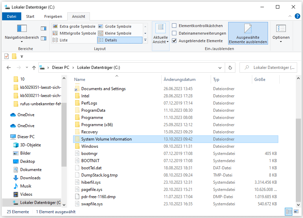Screen dimensions: 303x218
Task: Select Extra große Symbole layout
Action: point(74,26)
